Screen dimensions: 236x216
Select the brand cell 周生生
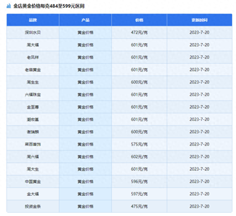pos(33,82)
